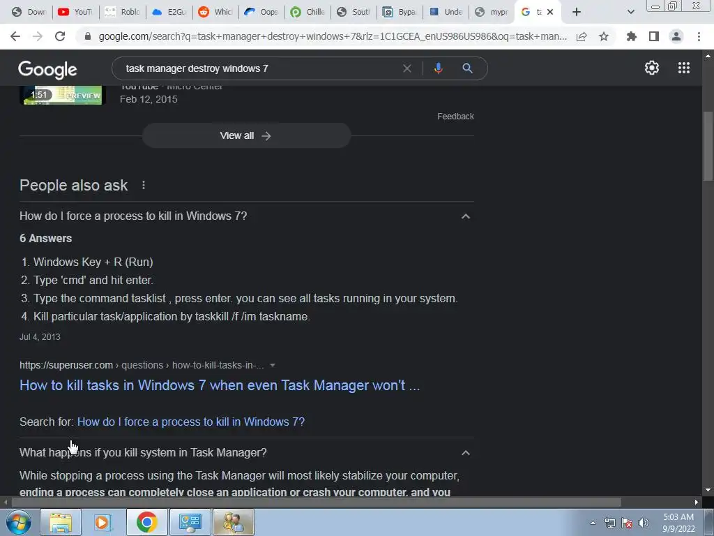Open Chrome's three-dot menu
Viewport: 714px width, 536px height.
[699, 36]
